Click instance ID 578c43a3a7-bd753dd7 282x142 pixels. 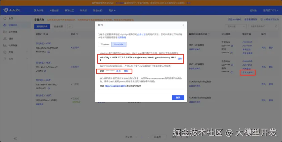pos(47,48)
